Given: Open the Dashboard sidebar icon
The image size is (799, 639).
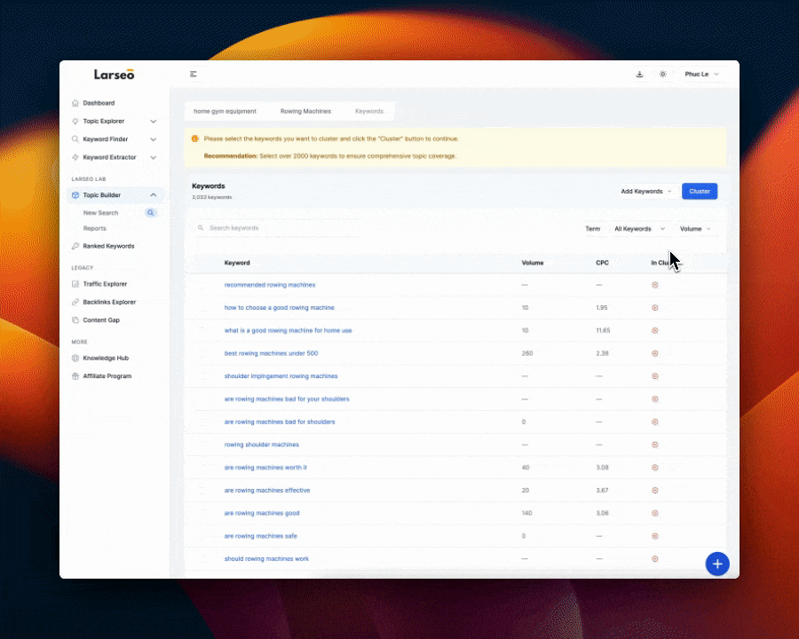Looking at the screenshot, I should [75, 103].
